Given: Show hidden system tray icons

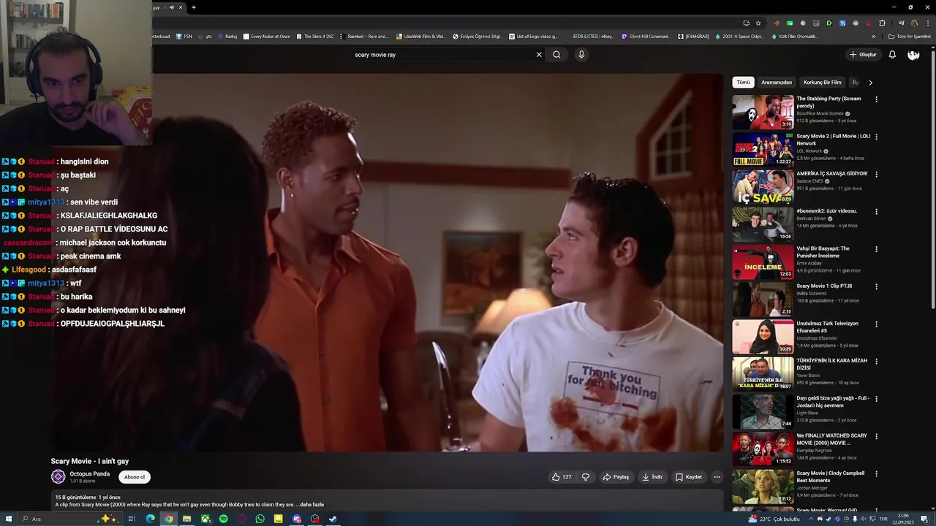Looking at the screenshot, I should point(811,519).
